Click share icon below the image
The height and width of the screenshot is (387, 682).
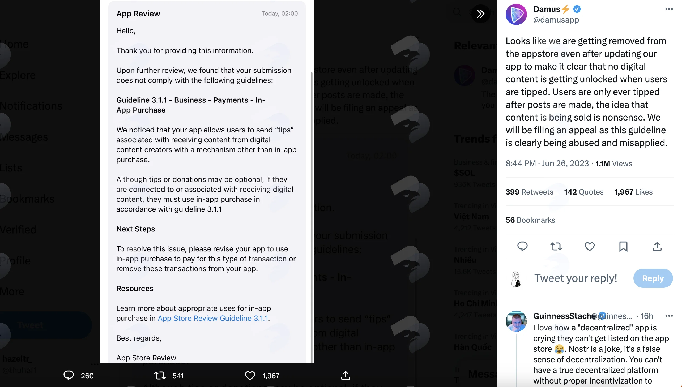pyautogui.click(x=346, y=375)
